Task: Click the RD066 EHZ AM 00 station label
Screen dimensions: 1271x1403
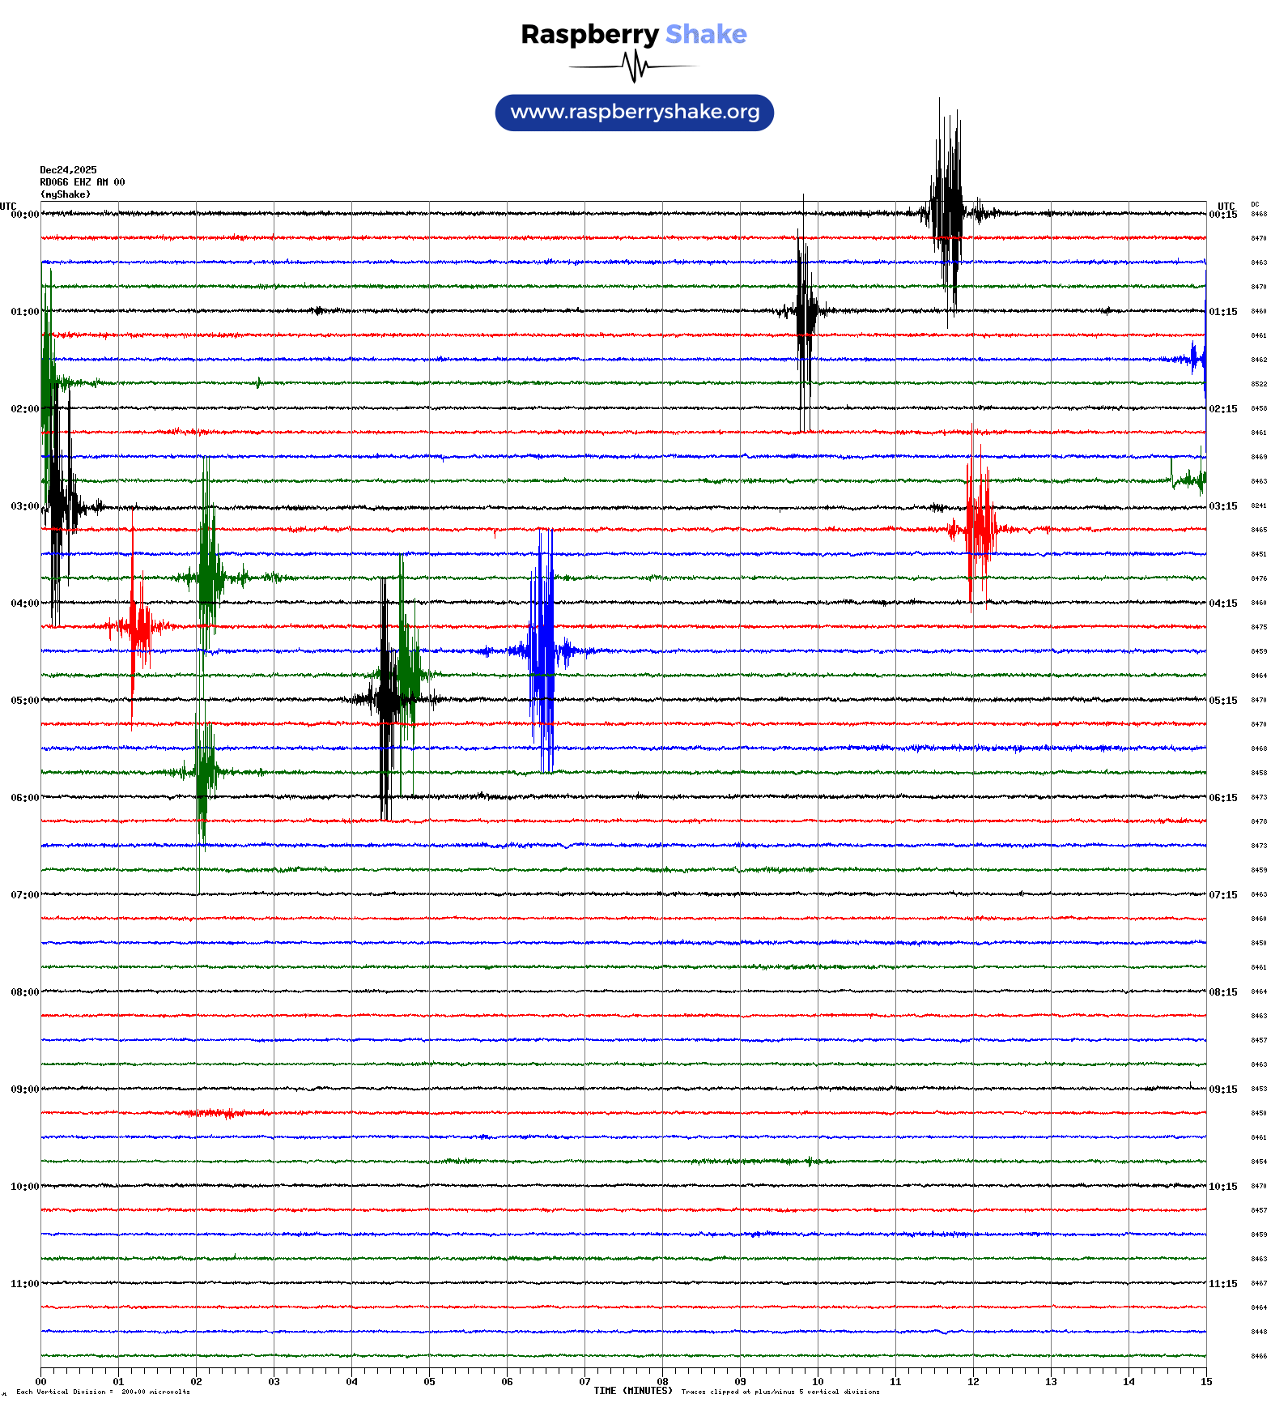Action: click(83, 182)
